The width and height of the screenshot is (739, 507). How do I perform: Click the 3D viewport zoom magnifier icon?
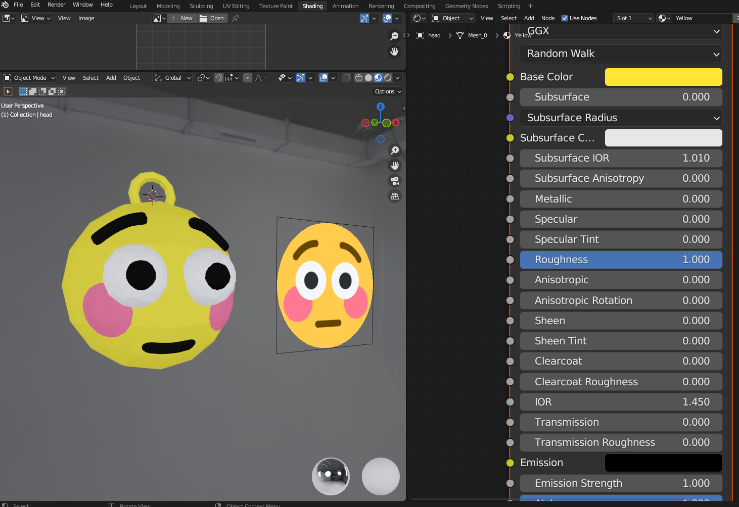(x=395, y=150)
